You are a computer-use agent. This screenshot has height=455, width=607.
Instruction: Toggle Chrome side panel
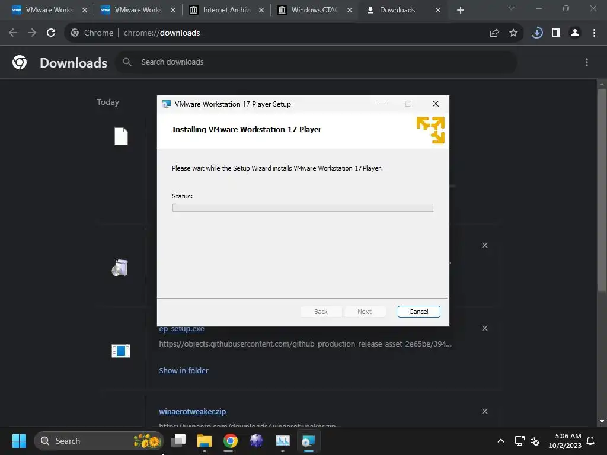[556, 33]
